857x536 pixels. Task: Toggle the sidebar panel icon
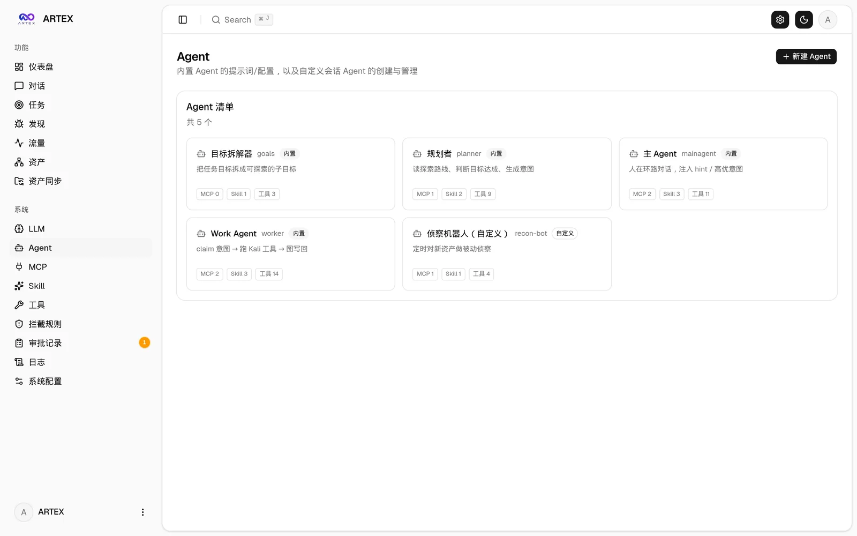tap(183, 20)
